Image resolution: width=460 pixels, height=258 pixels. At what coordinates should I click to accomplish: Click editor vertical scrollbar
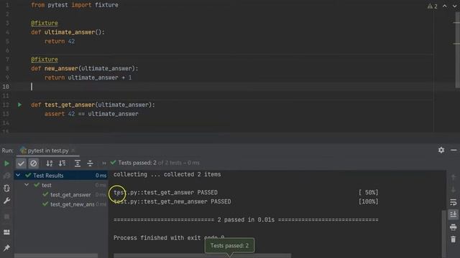point(457,49)
